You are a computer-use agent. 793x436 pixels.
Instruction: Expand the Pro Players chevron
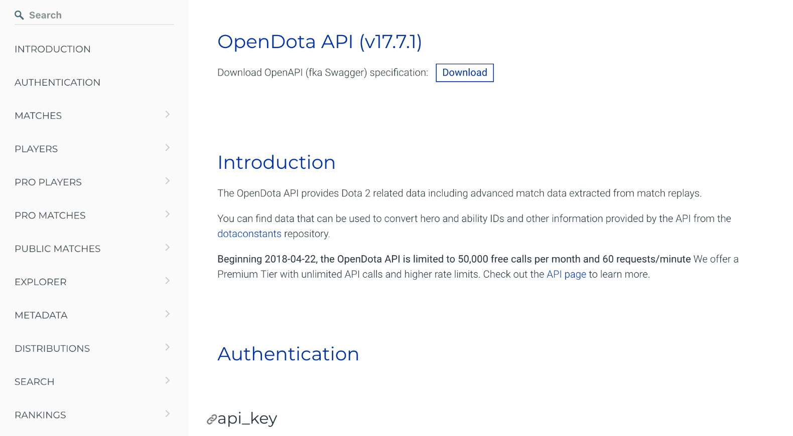click(168, 181)
